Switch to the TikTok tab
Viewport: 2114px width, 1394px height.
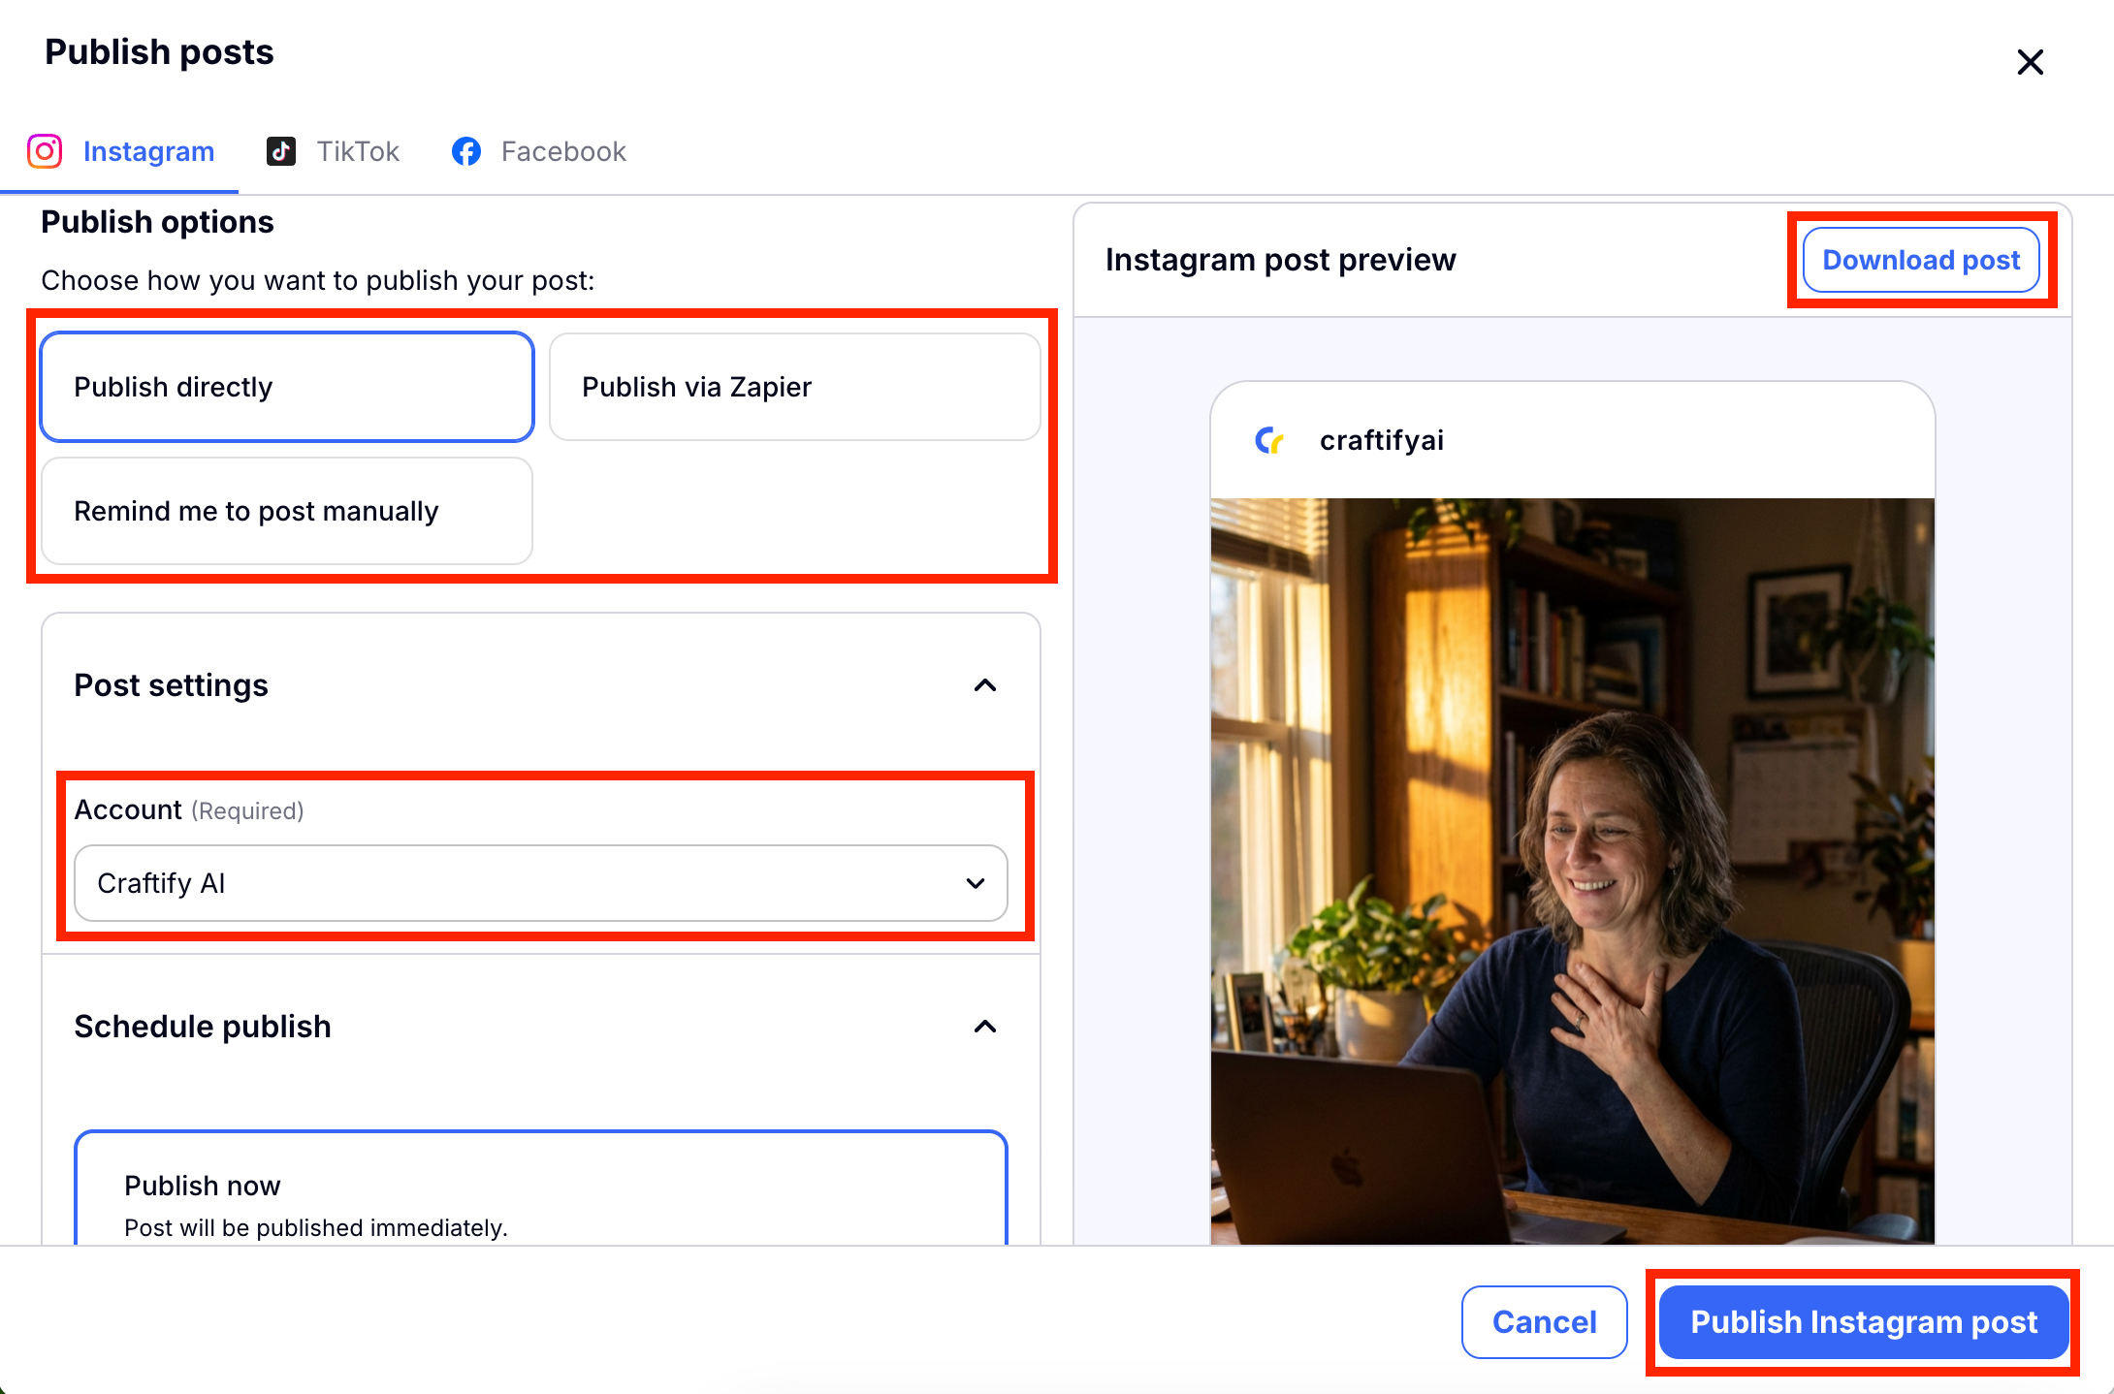[357, 151]
